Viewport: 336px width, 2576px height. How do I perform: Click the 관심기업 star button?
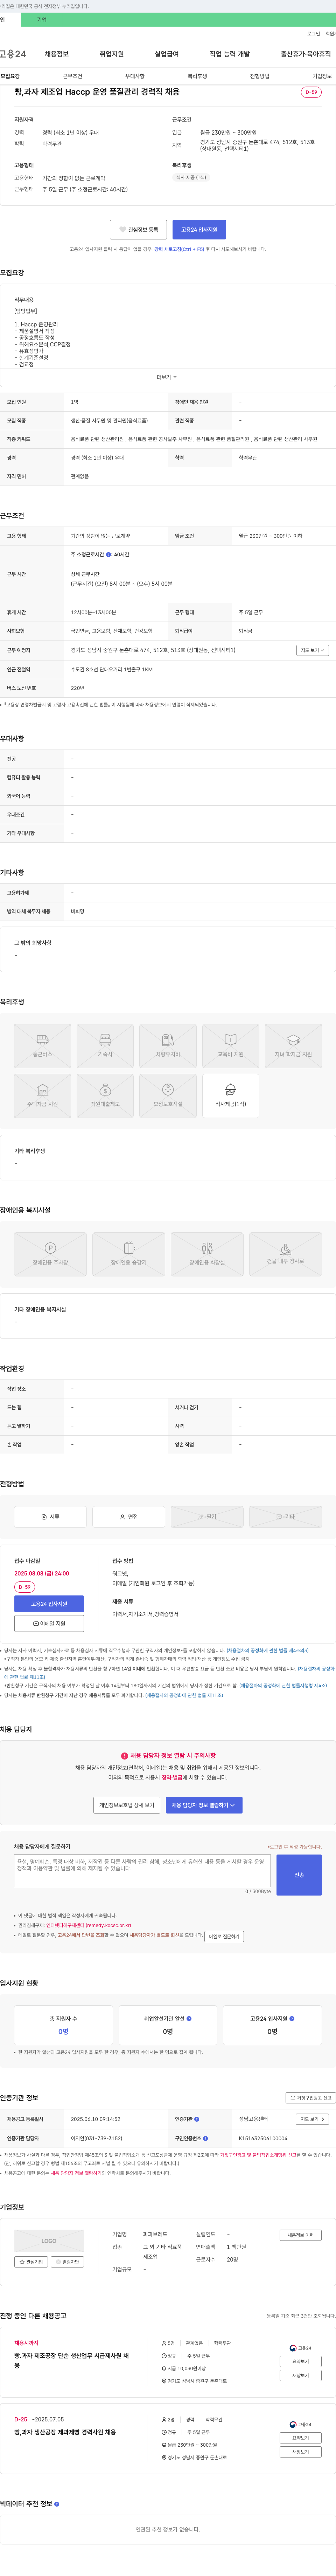(31, 2262)
